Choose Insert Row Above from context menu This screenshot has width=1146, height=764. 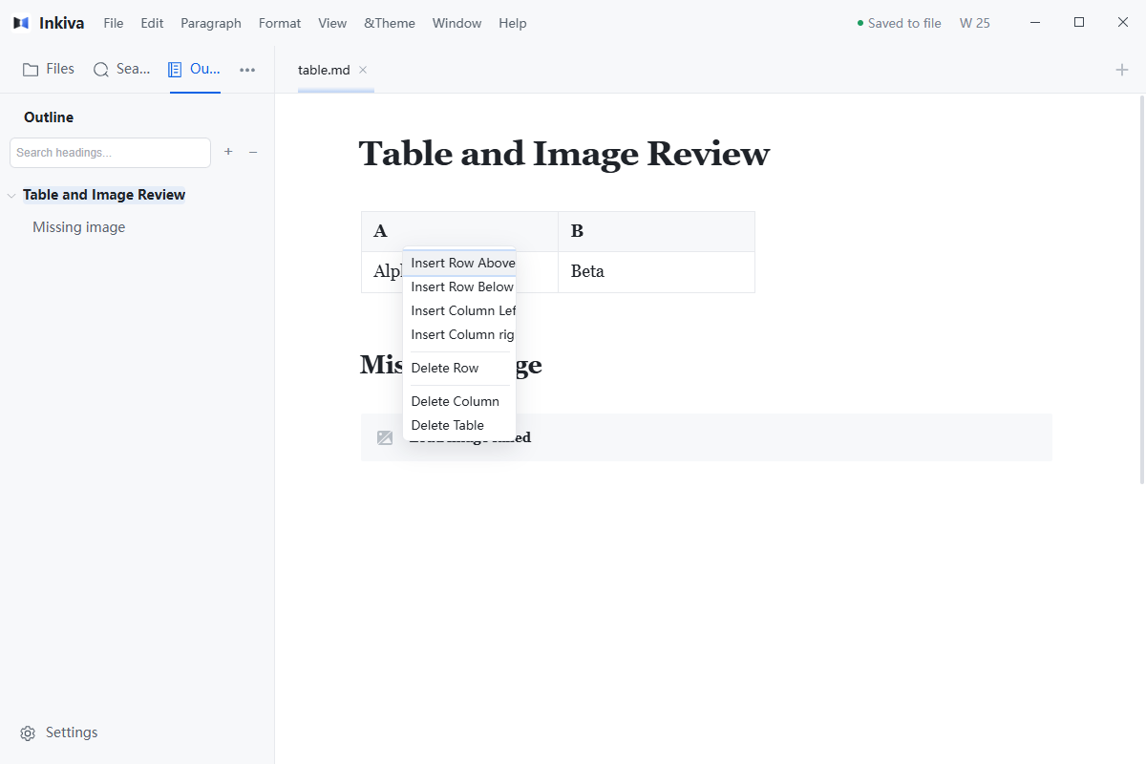click(459, 263)
